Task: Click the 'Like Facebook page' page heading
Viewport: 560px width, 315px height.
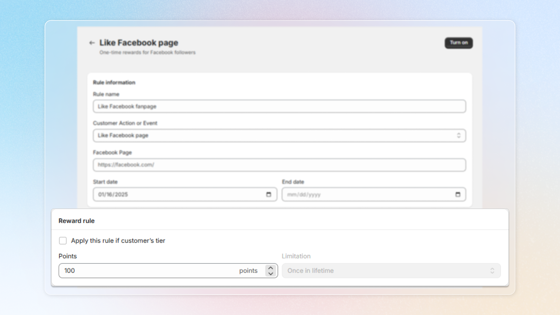Action: click(139, 43)
